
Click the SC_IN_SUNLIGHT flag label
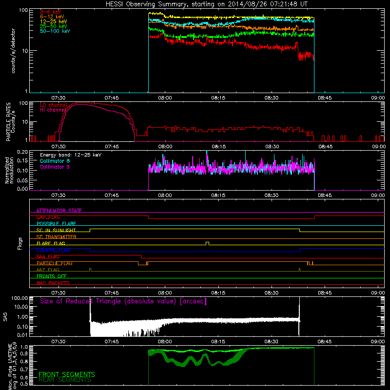click(56, 230)
